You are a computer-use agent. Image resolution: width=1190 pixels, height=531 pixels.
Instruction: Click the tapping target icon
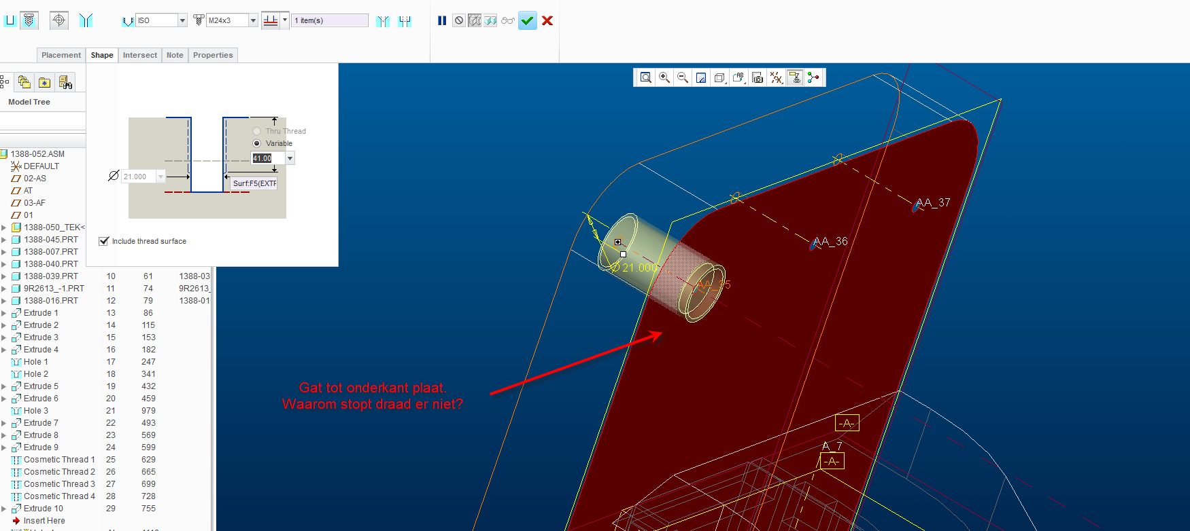tap(59, 20)
